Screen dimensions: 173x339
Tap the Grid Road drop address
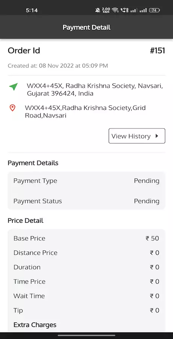[x=85, y=111]
